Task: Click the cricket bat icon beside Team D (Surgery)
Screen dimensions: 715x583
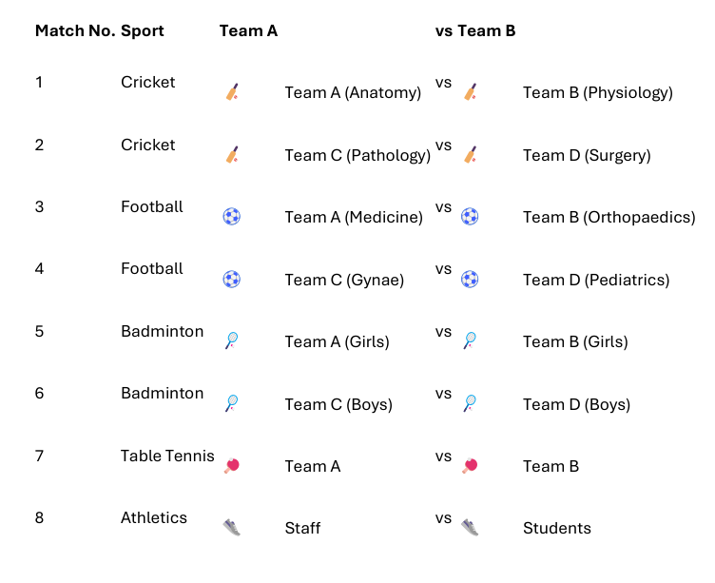Action: point(470,155)
